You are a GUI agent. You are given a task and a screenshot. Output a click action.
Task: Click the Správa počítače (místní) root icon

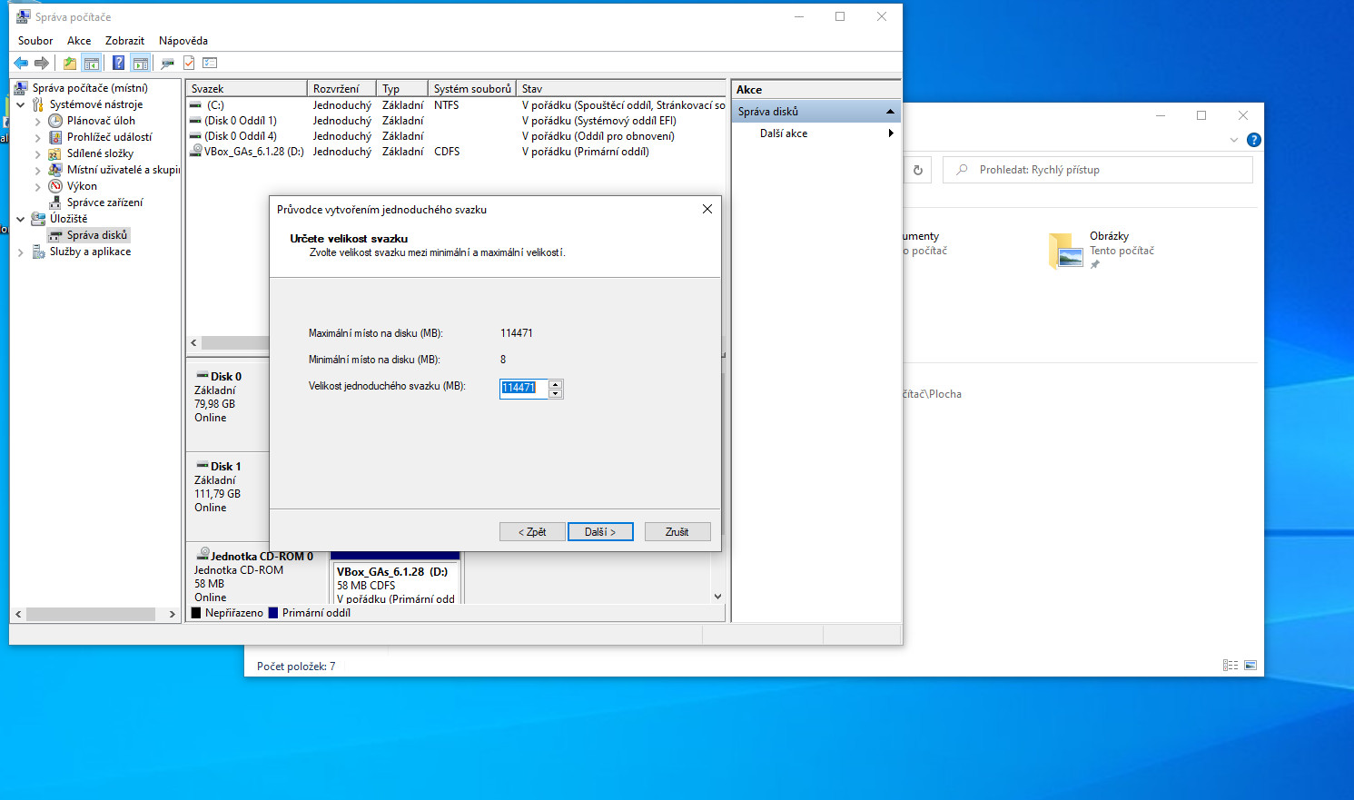(21, 88)
